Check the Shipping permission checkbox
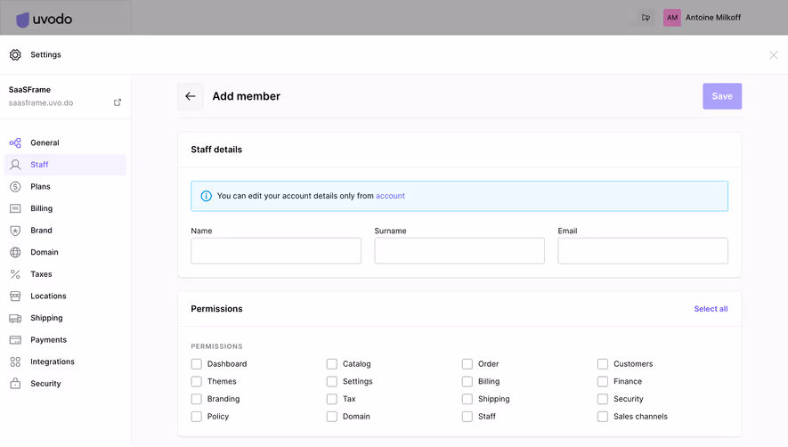Image resolution: width=788 pixels, height=447 pixels. pyautogui.click(x=467, y=399)
